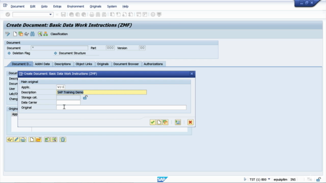
Task: Click the Part field showing 000
Action: [110, 48]
